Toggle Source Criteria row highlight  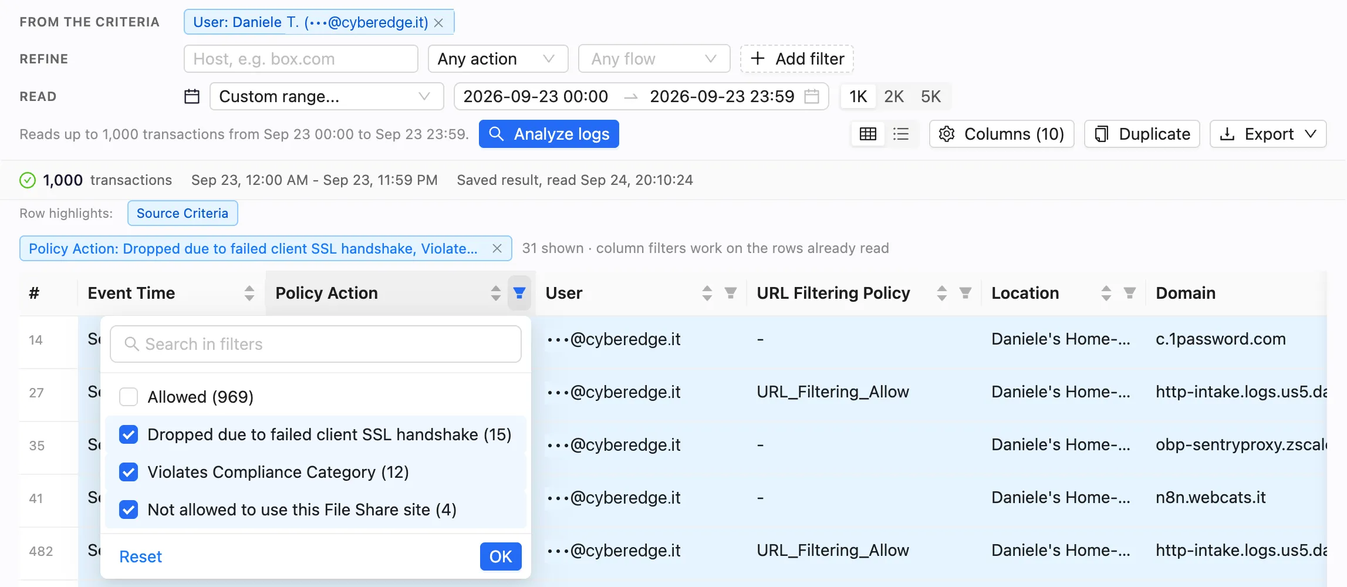tap(183, 213)
